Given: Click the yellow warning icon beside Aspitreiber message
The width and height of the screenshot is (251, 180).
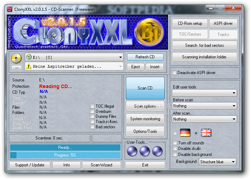Looking at the screenshot, I should point(28,66).
